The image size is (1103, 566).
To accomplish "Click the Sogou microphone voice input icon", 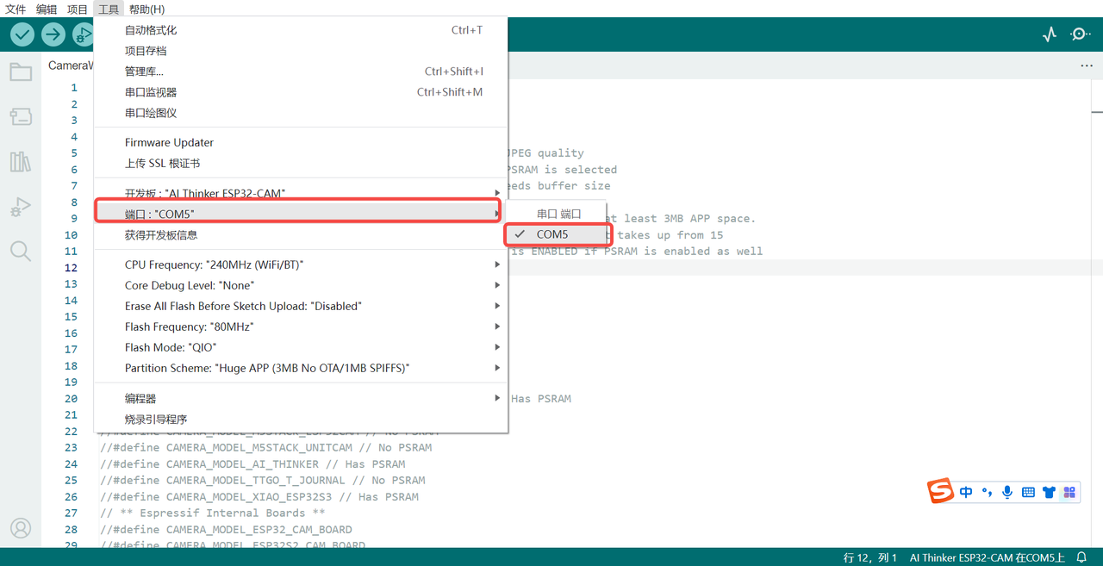I will (1007, 492).
